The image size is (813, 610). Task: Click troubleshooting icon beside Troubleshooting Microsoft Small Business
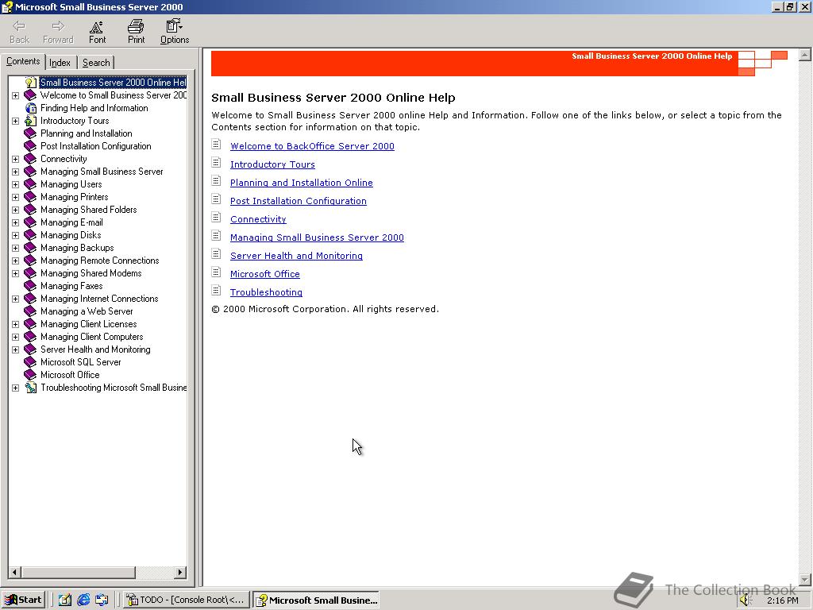click(31, 388)
